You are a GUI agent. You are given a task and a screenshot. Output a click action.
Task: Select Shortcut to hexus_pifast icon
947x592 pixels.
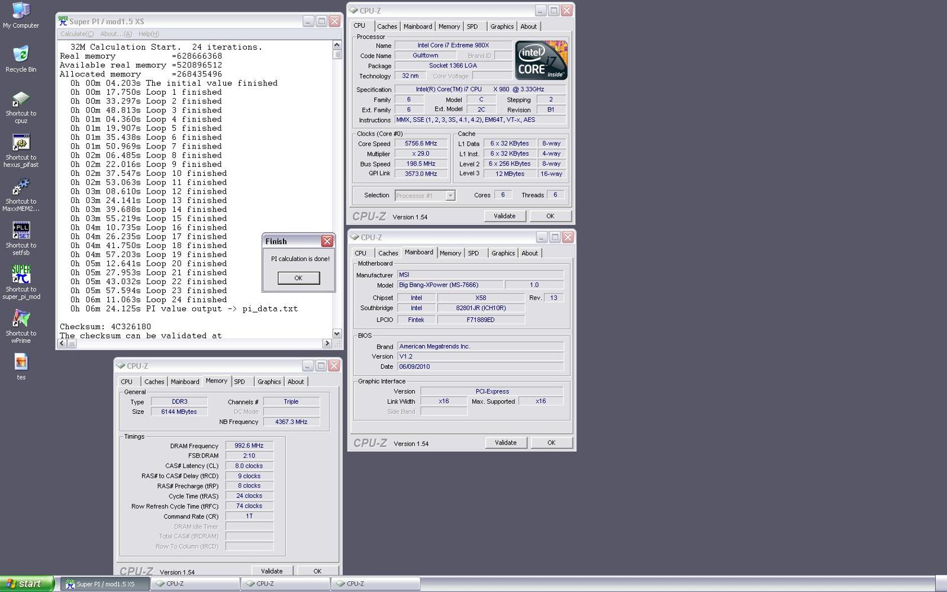point(21,151)
